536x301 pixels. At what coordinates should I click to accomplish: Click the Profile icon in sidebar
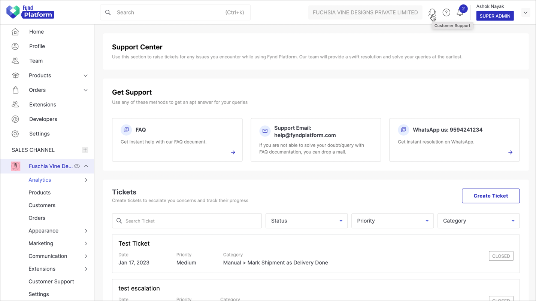[15, 46]
